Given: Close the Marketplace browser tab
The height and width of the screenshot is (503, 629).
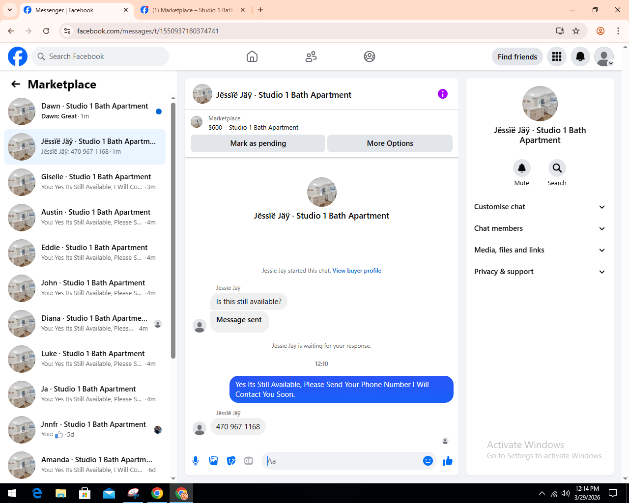Looking at the screenshot, I should [242, 10].
